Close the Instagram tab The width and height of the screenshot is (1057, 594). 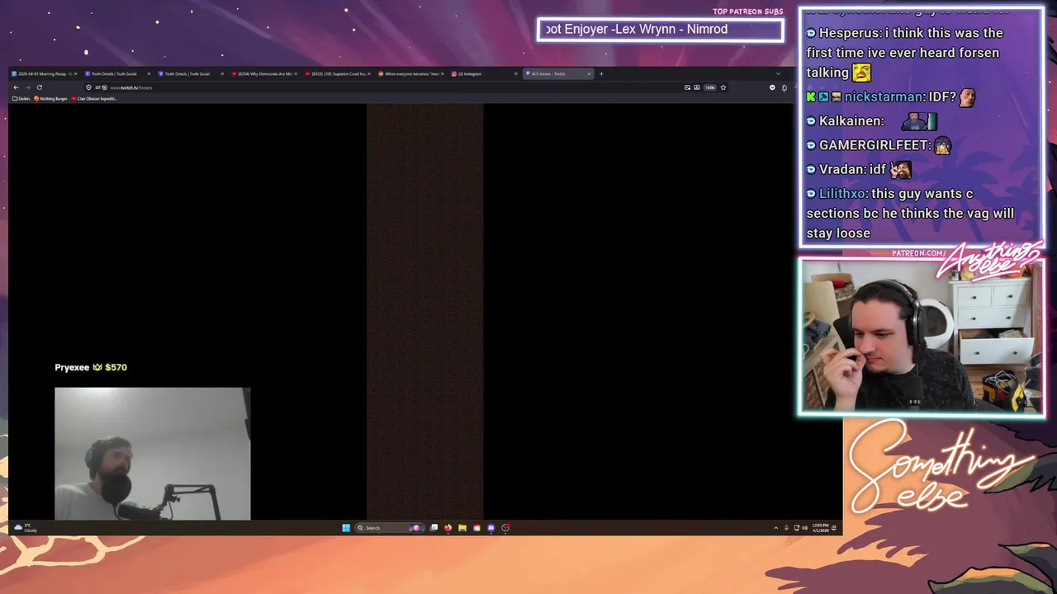tap(516, 73)
